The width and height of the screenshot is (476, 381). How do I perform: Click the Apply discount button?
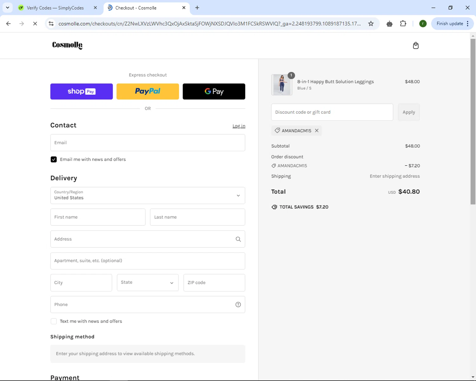(x=409, y=112)
